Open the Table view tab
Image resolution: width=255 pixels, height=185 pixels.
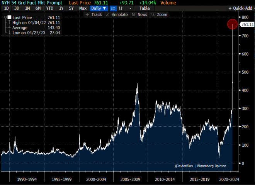[x=144, y=8]
